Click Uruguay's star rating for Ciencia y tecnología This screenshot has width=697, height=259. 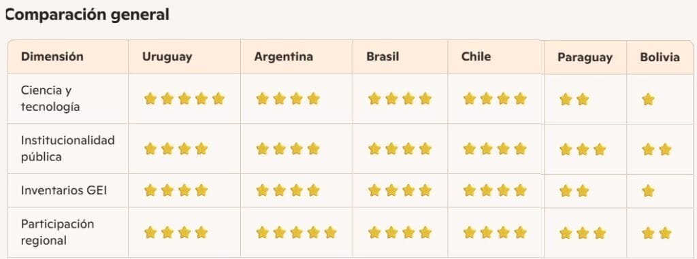(184, 99)
